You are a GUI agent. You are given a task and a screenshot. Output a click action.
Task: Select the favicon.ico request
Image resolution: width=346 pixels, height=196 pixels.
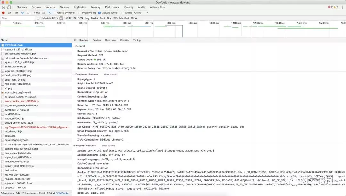click(36, 170)
